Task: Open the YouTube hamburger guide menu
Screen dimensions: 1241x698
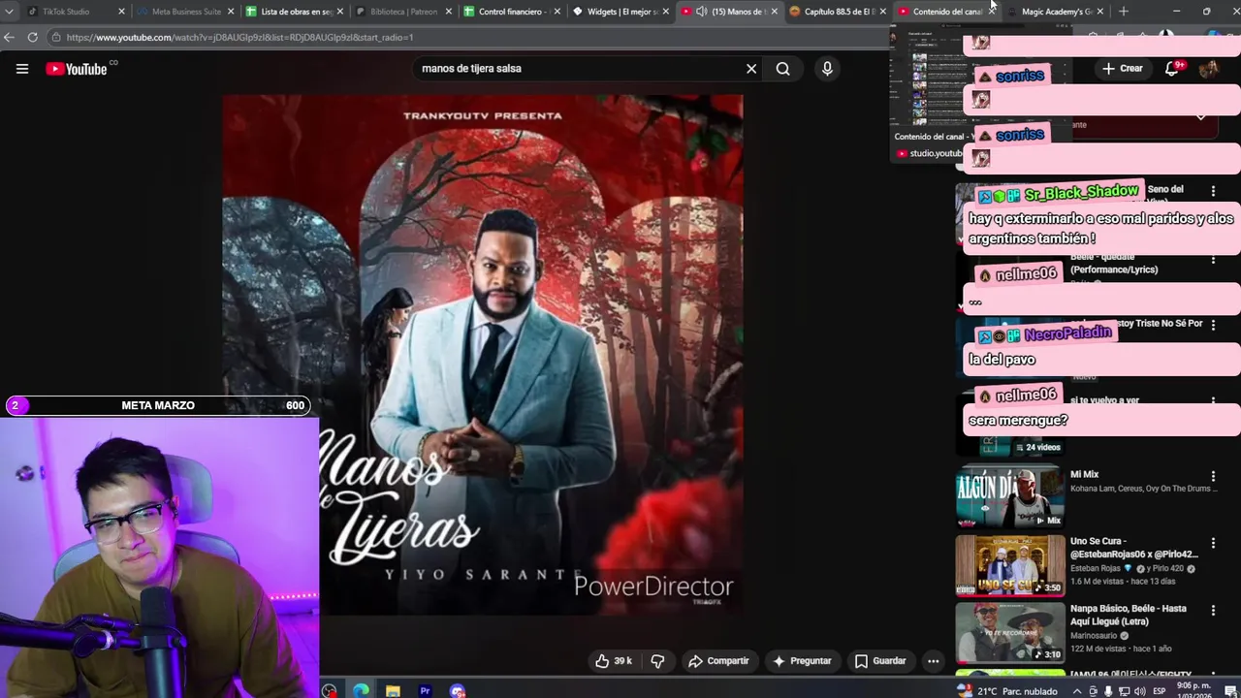Action: pos(22,69)
